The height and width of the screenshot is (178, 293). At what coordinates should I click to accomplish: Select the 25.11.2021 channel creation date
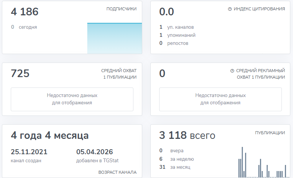tap(29, 152)
